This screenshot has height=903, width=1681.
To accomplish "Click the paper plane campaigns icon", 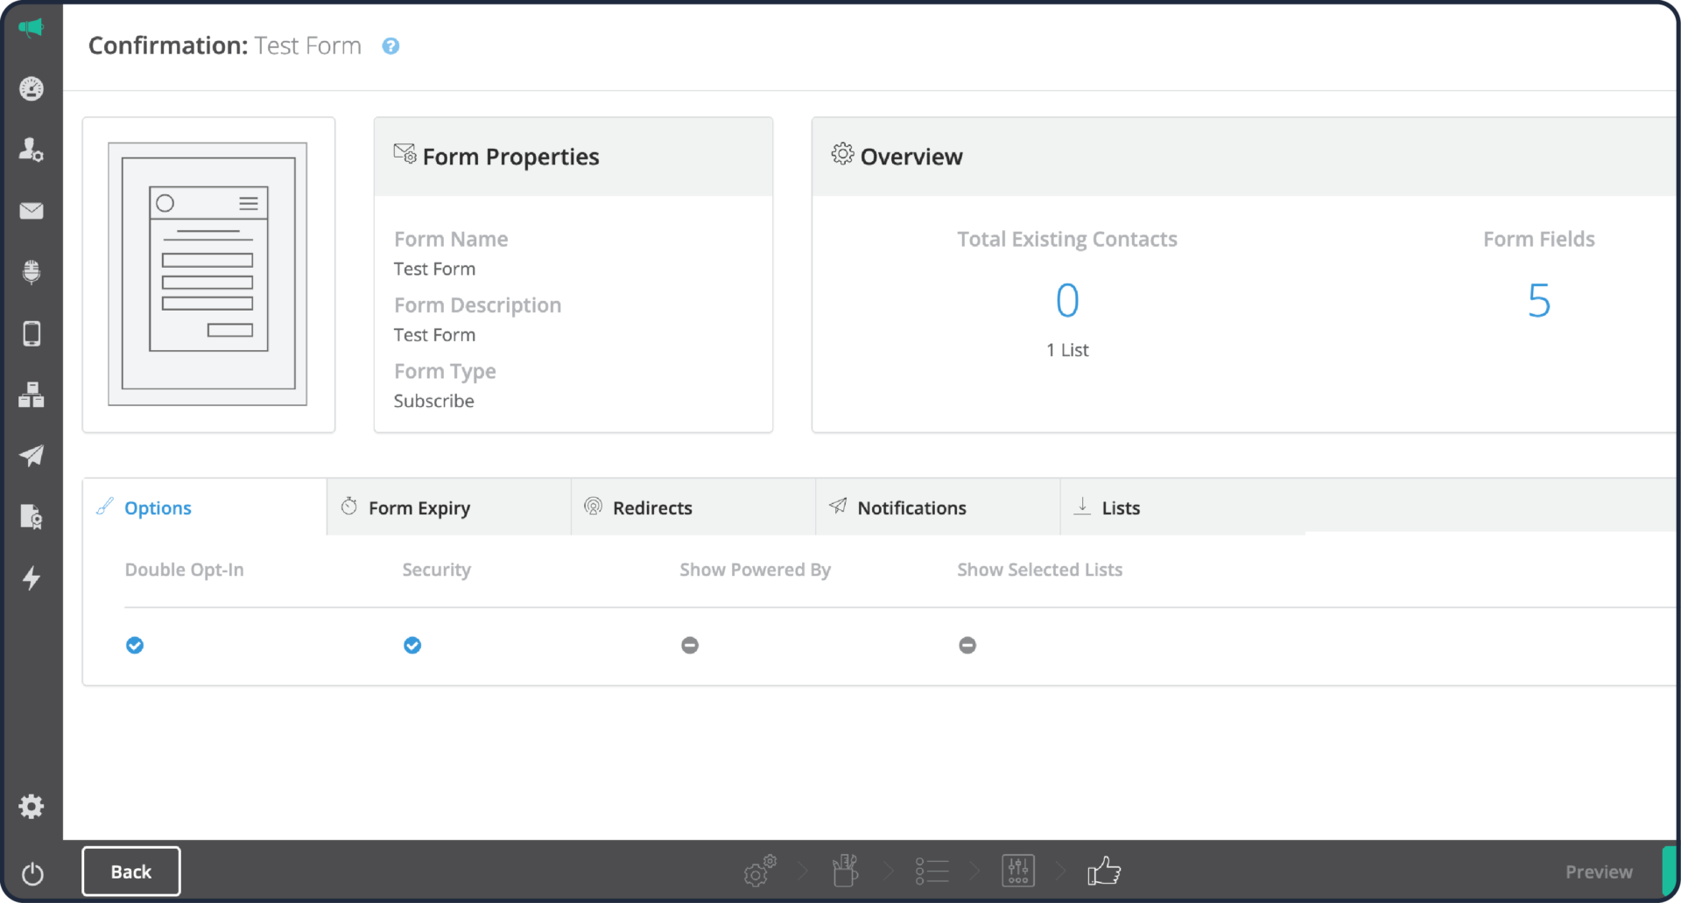I will click(x=32, y=456).
